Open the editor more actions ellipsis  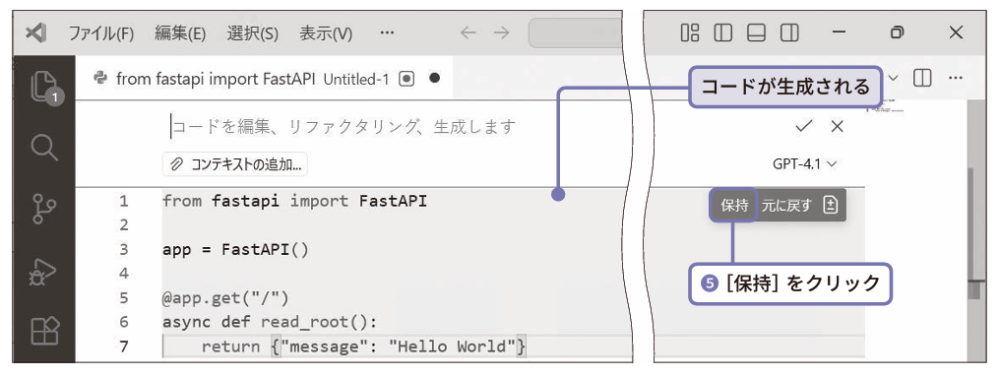pyautogui.click(x=955, y=78)
